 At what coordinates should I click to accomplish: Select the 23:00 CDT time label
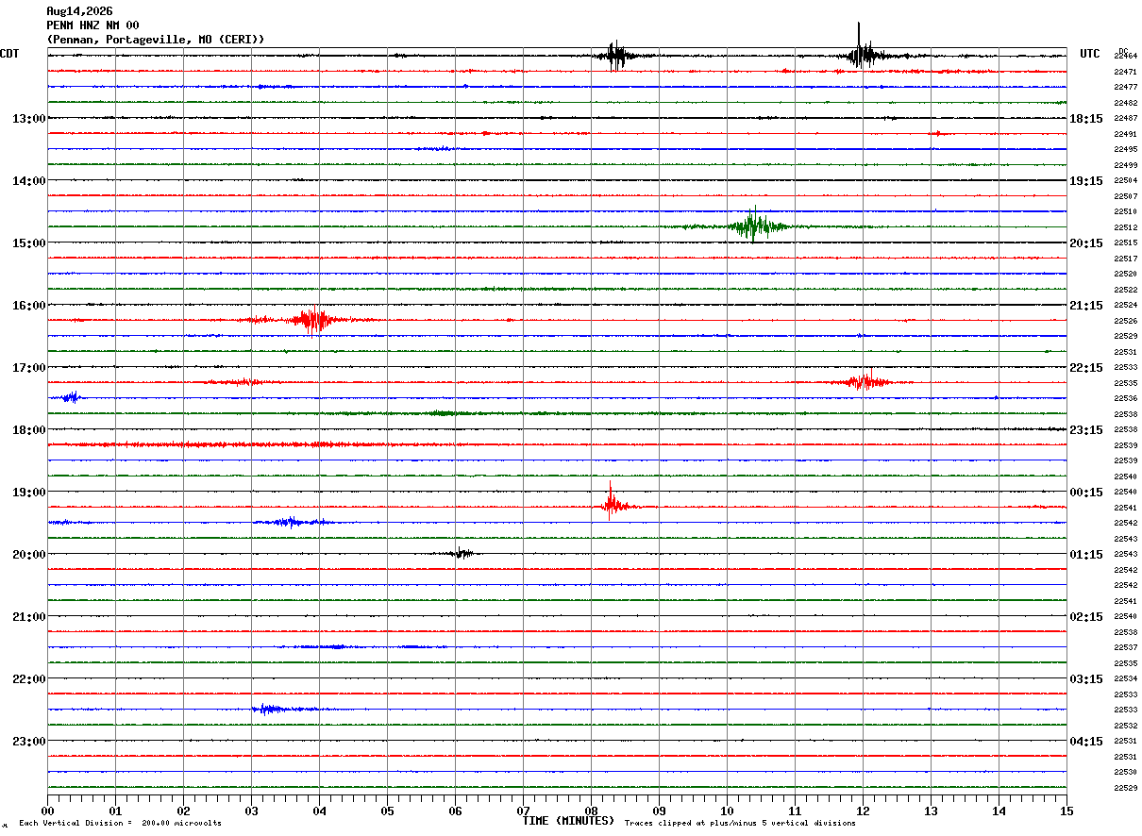click(x=28, y=742)
